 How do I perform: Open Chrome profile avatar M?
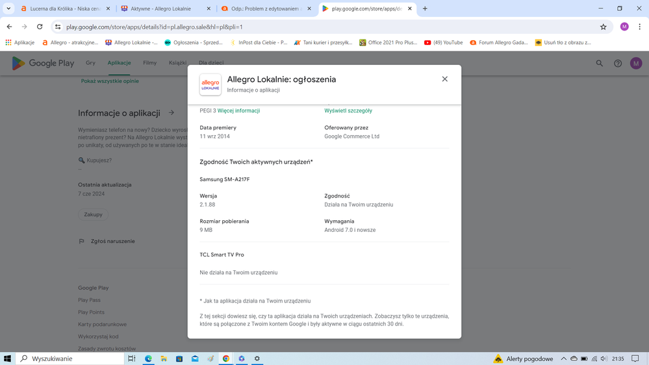pos(624,27)
